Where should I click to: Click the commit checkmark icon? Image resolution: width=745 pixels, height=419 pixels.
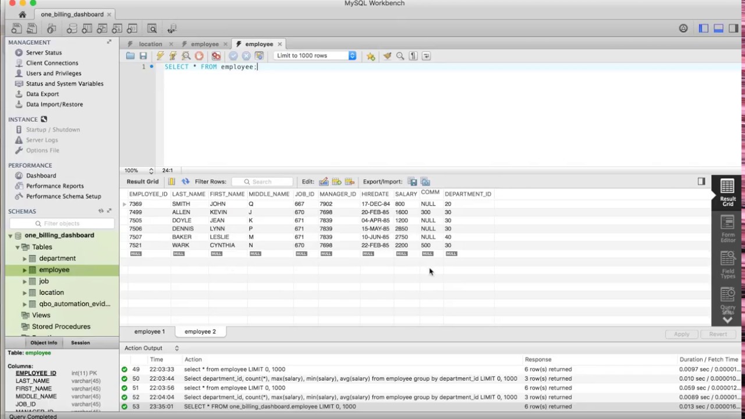point(233,56)
